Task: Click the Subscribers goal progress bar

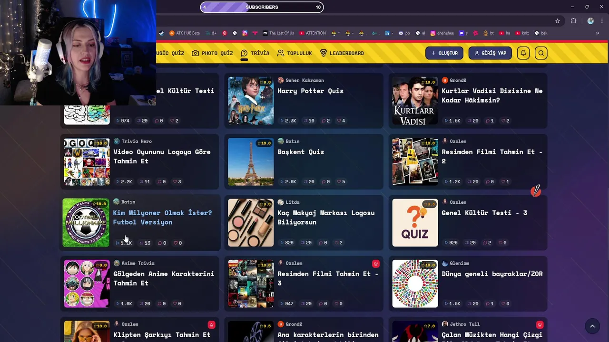Action: tap(262, 7)
